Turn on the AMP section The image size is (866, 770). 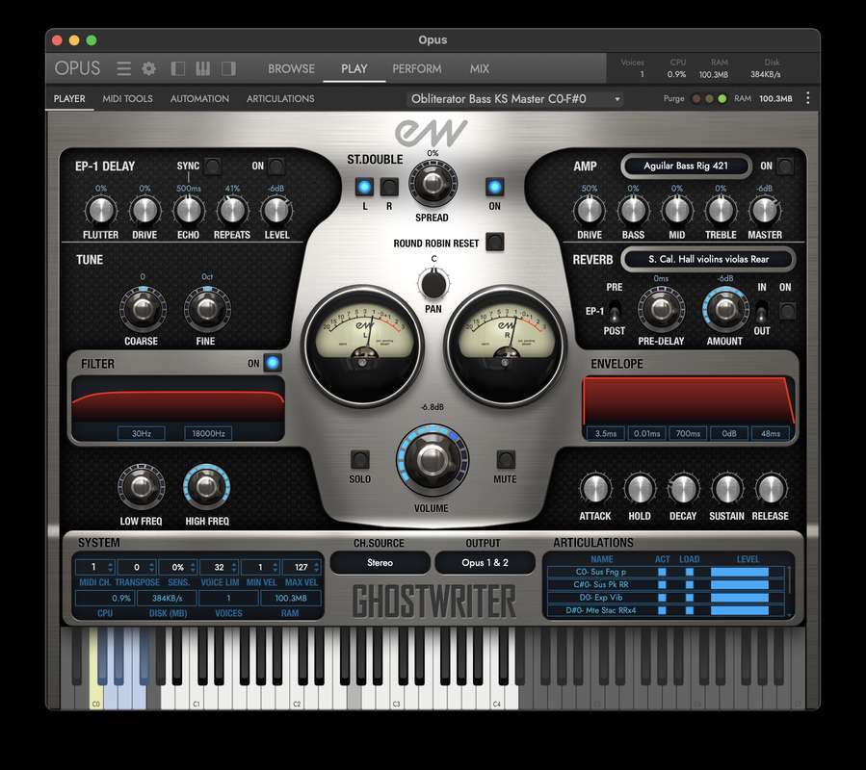click(x=785, y=166)
